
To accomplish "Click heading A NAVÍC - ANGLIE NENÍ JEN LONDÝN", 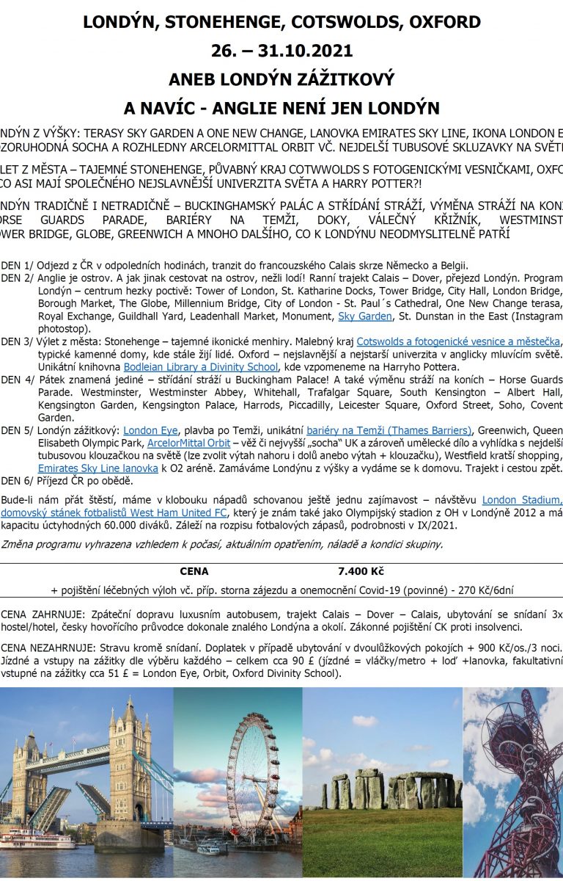I will tap(281, 109).
